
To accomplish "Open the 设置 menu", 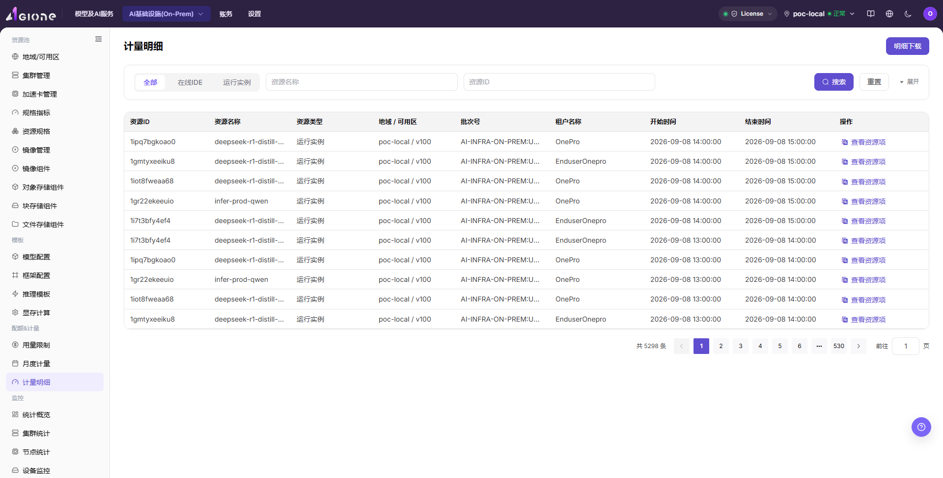I will coord(254,14).
